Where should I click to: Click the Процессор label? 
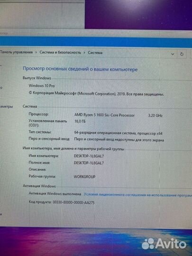click(x=38, y=114)
